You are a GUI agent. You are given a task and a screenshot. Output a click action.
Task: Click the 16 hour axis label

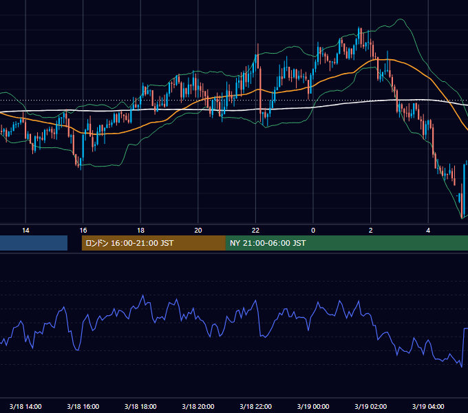pyautogui.click(x=83, y=231)
